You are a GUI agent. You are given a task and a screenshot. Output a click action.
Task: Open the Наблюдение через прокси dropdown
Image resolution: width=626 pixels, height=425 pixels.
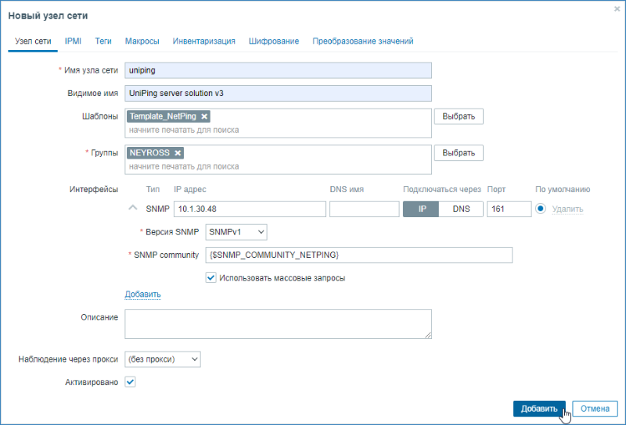point(163,359)
